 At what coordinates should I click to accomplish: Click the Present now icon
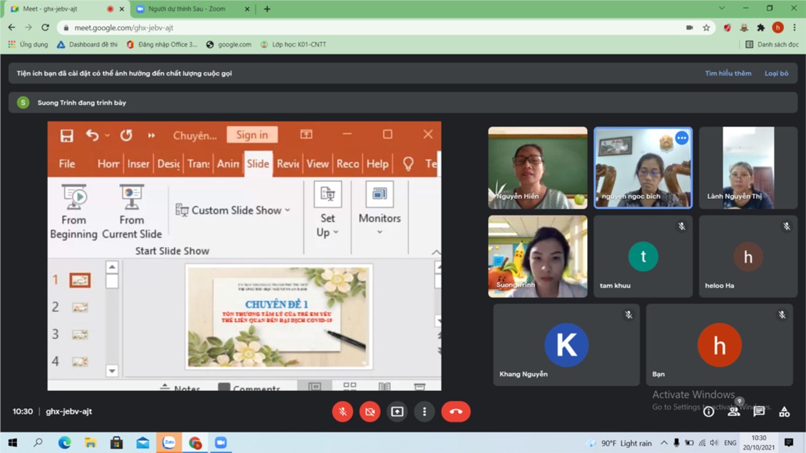(x=397, y=412)
